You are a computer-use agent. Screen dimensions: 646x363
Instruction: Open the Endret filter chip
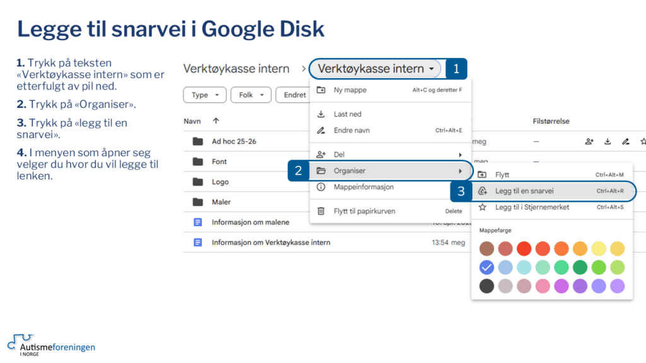[x=293, y=95]
